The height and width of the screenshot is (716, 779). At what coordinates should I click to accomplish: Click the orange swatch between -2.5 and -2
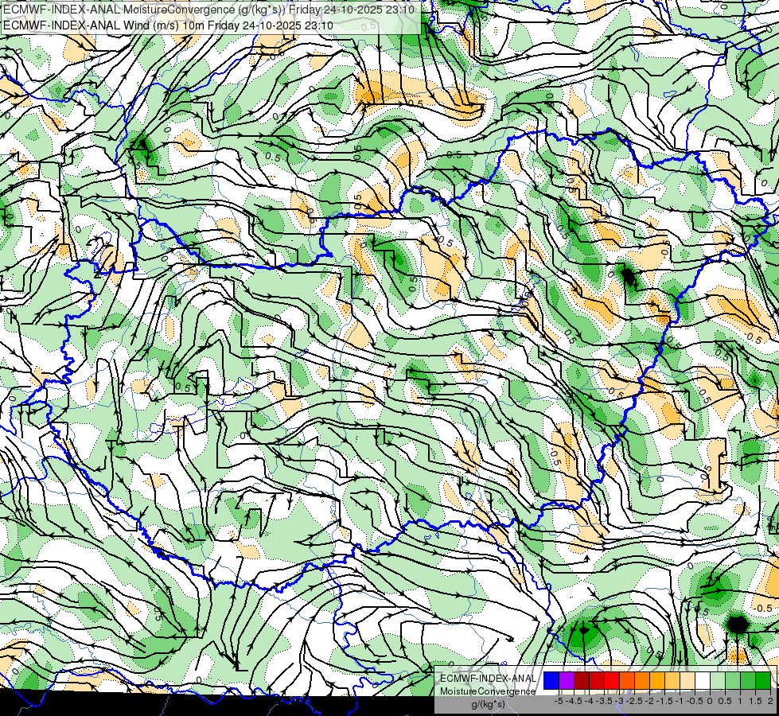coord(642,681)
